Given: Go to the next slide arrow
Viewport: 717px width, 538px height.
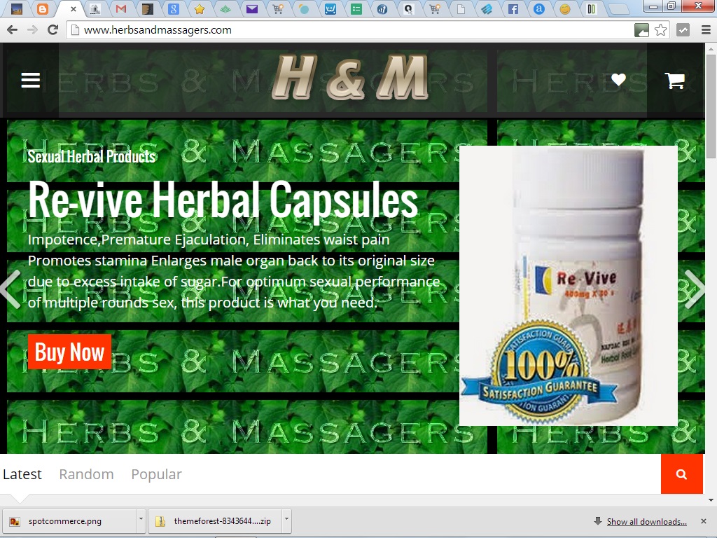Looking at the screenshot, I should [695, 289].
